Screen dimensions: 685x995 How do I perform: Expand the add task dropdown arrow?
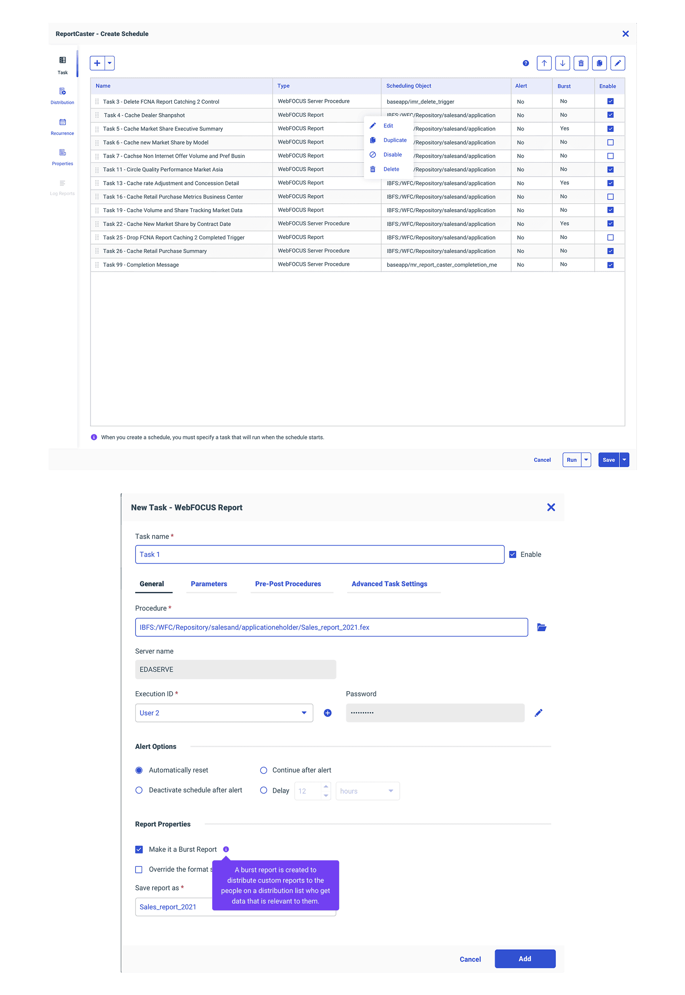pyautogui.click(x=109, y=63)
